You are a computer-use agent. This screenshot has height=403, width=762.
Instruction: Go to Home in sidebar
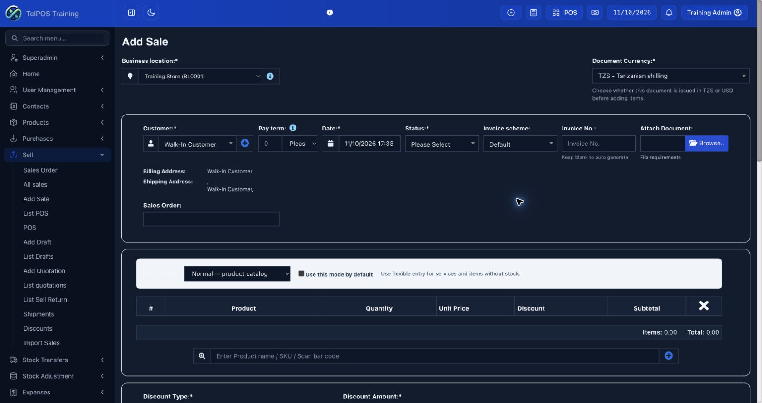tap(58, 74)
